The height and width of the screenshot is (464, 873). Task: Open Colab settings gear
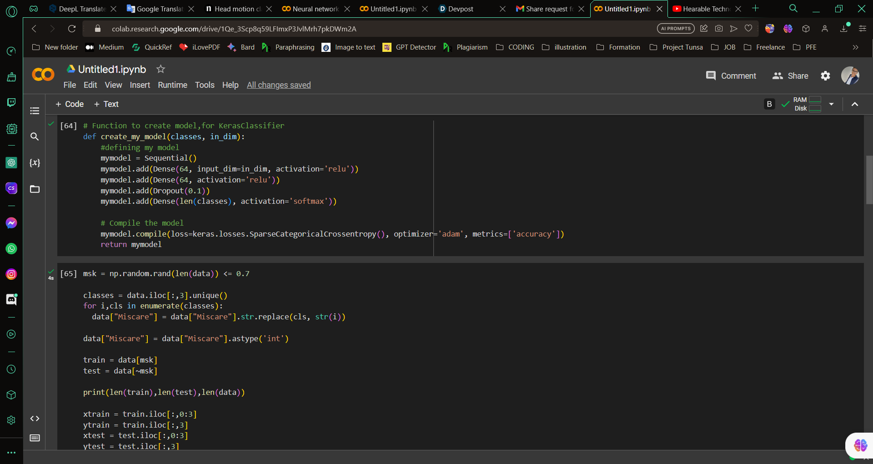coord(825,76)
